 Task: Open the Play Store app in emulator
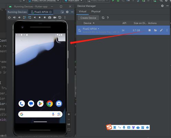click(40, 104)
